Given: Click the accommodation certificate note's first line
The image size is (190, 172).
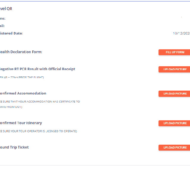Looking at the screenshot, I should [x=40, y=102].
